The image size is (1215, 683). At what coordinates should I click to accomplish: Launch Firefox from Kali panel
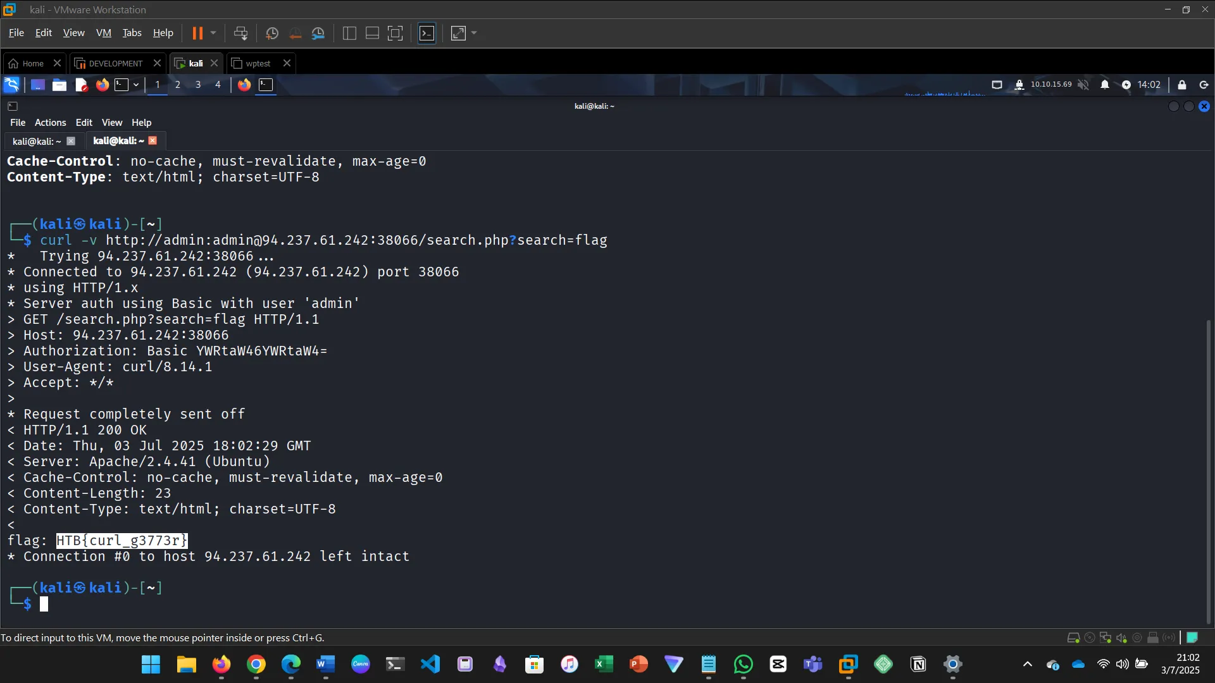[x=102, y=85]
